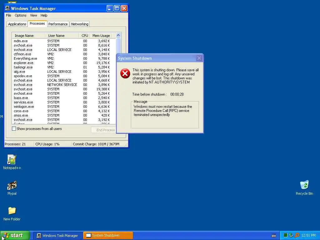Viewport: 320px width, 240px height.
Task: Select the alg.exe process
Action: coord(64,72)
